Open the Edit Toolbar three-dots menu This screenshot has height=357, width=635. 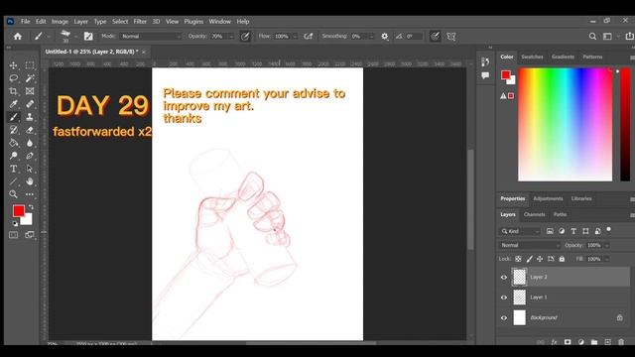pyautogui.click(x=30, y=194)
